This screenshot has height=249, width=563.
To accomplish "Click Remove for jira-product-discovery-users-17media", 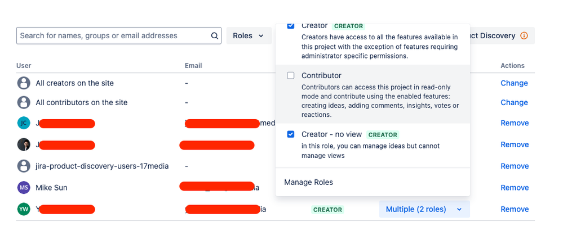I will (515, 166).
